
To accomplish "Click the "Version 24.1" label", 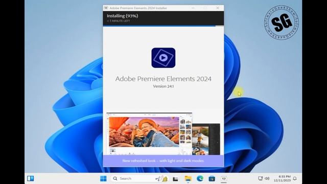I will (x=163, y=86).
